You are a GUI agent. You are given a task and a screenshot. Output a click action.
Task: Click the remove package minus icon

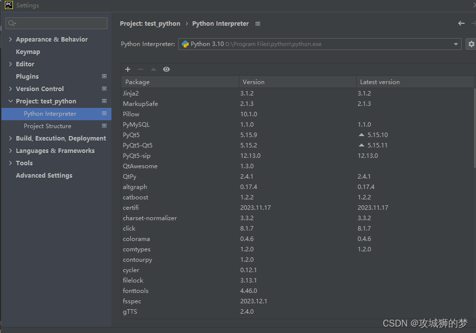pyautogui.click(x=141, y=69)
